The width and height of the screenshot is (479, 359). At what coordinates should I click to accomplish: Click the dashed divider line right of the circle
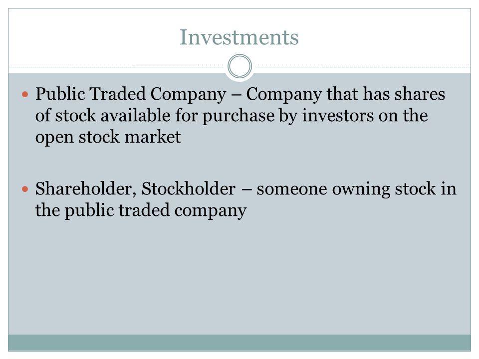point(363,67)
